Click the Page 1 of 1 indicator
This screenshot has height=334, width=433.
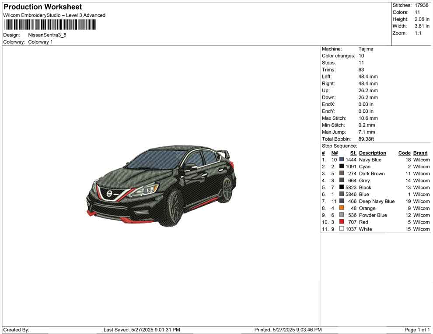[417, 330]
